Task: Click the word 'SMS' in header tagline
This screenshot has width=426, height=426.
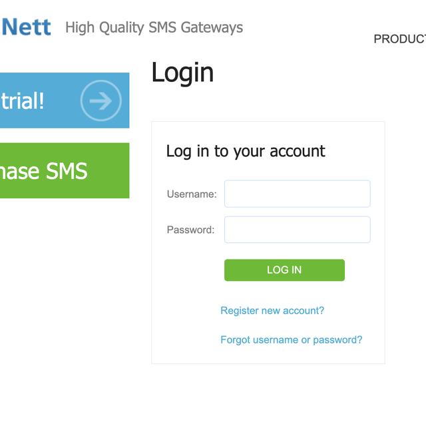Action: [x=162, y=28]
